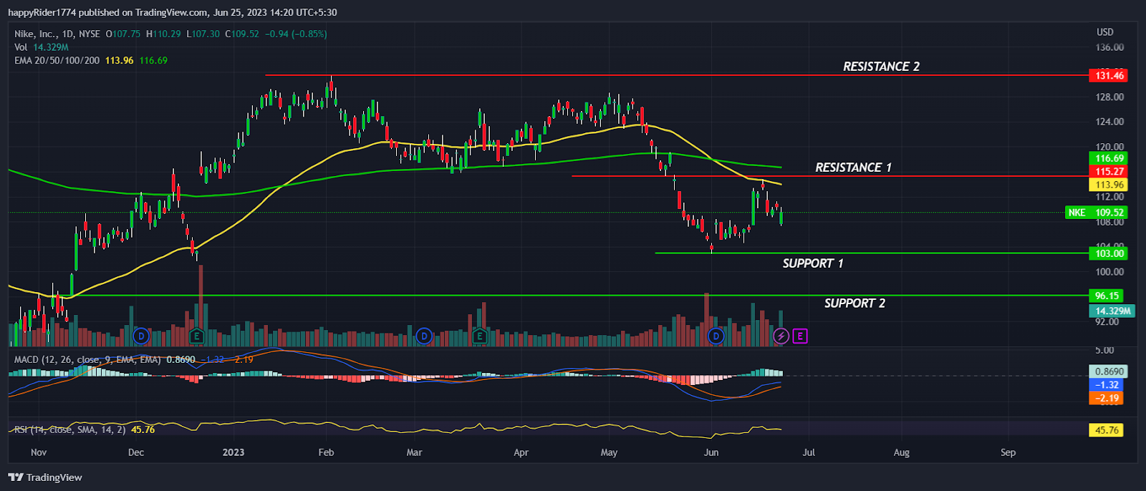Click the dividend 'D' marker near June
The image size is (1146, 491).
(716, 336)
